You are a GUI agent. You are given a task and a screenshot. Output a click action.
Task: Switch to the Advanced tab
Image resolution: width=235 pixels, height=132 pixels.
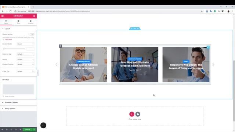click(30, 22)
